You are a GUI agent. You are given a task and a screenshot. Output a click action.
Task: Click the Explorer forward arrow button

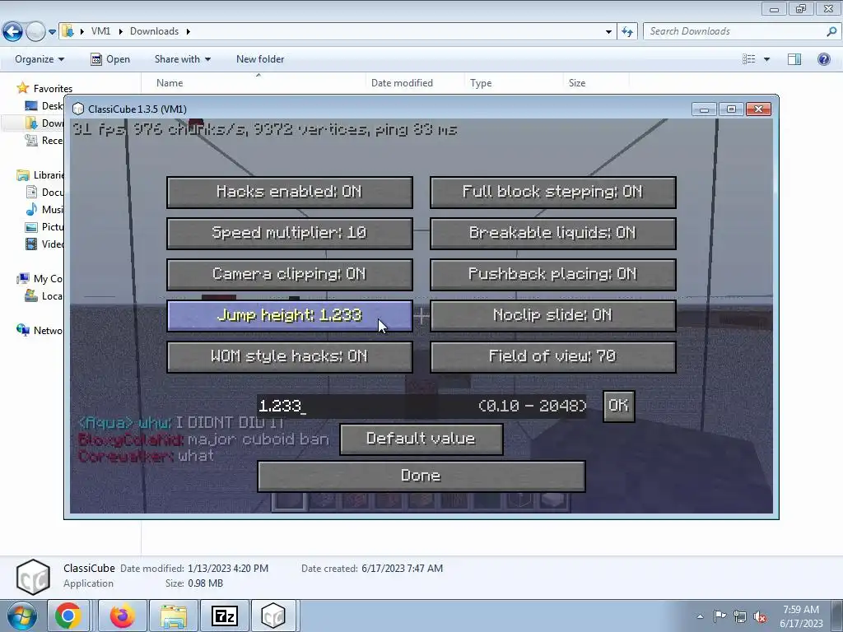pyautogui.click(x=35, y=31)
